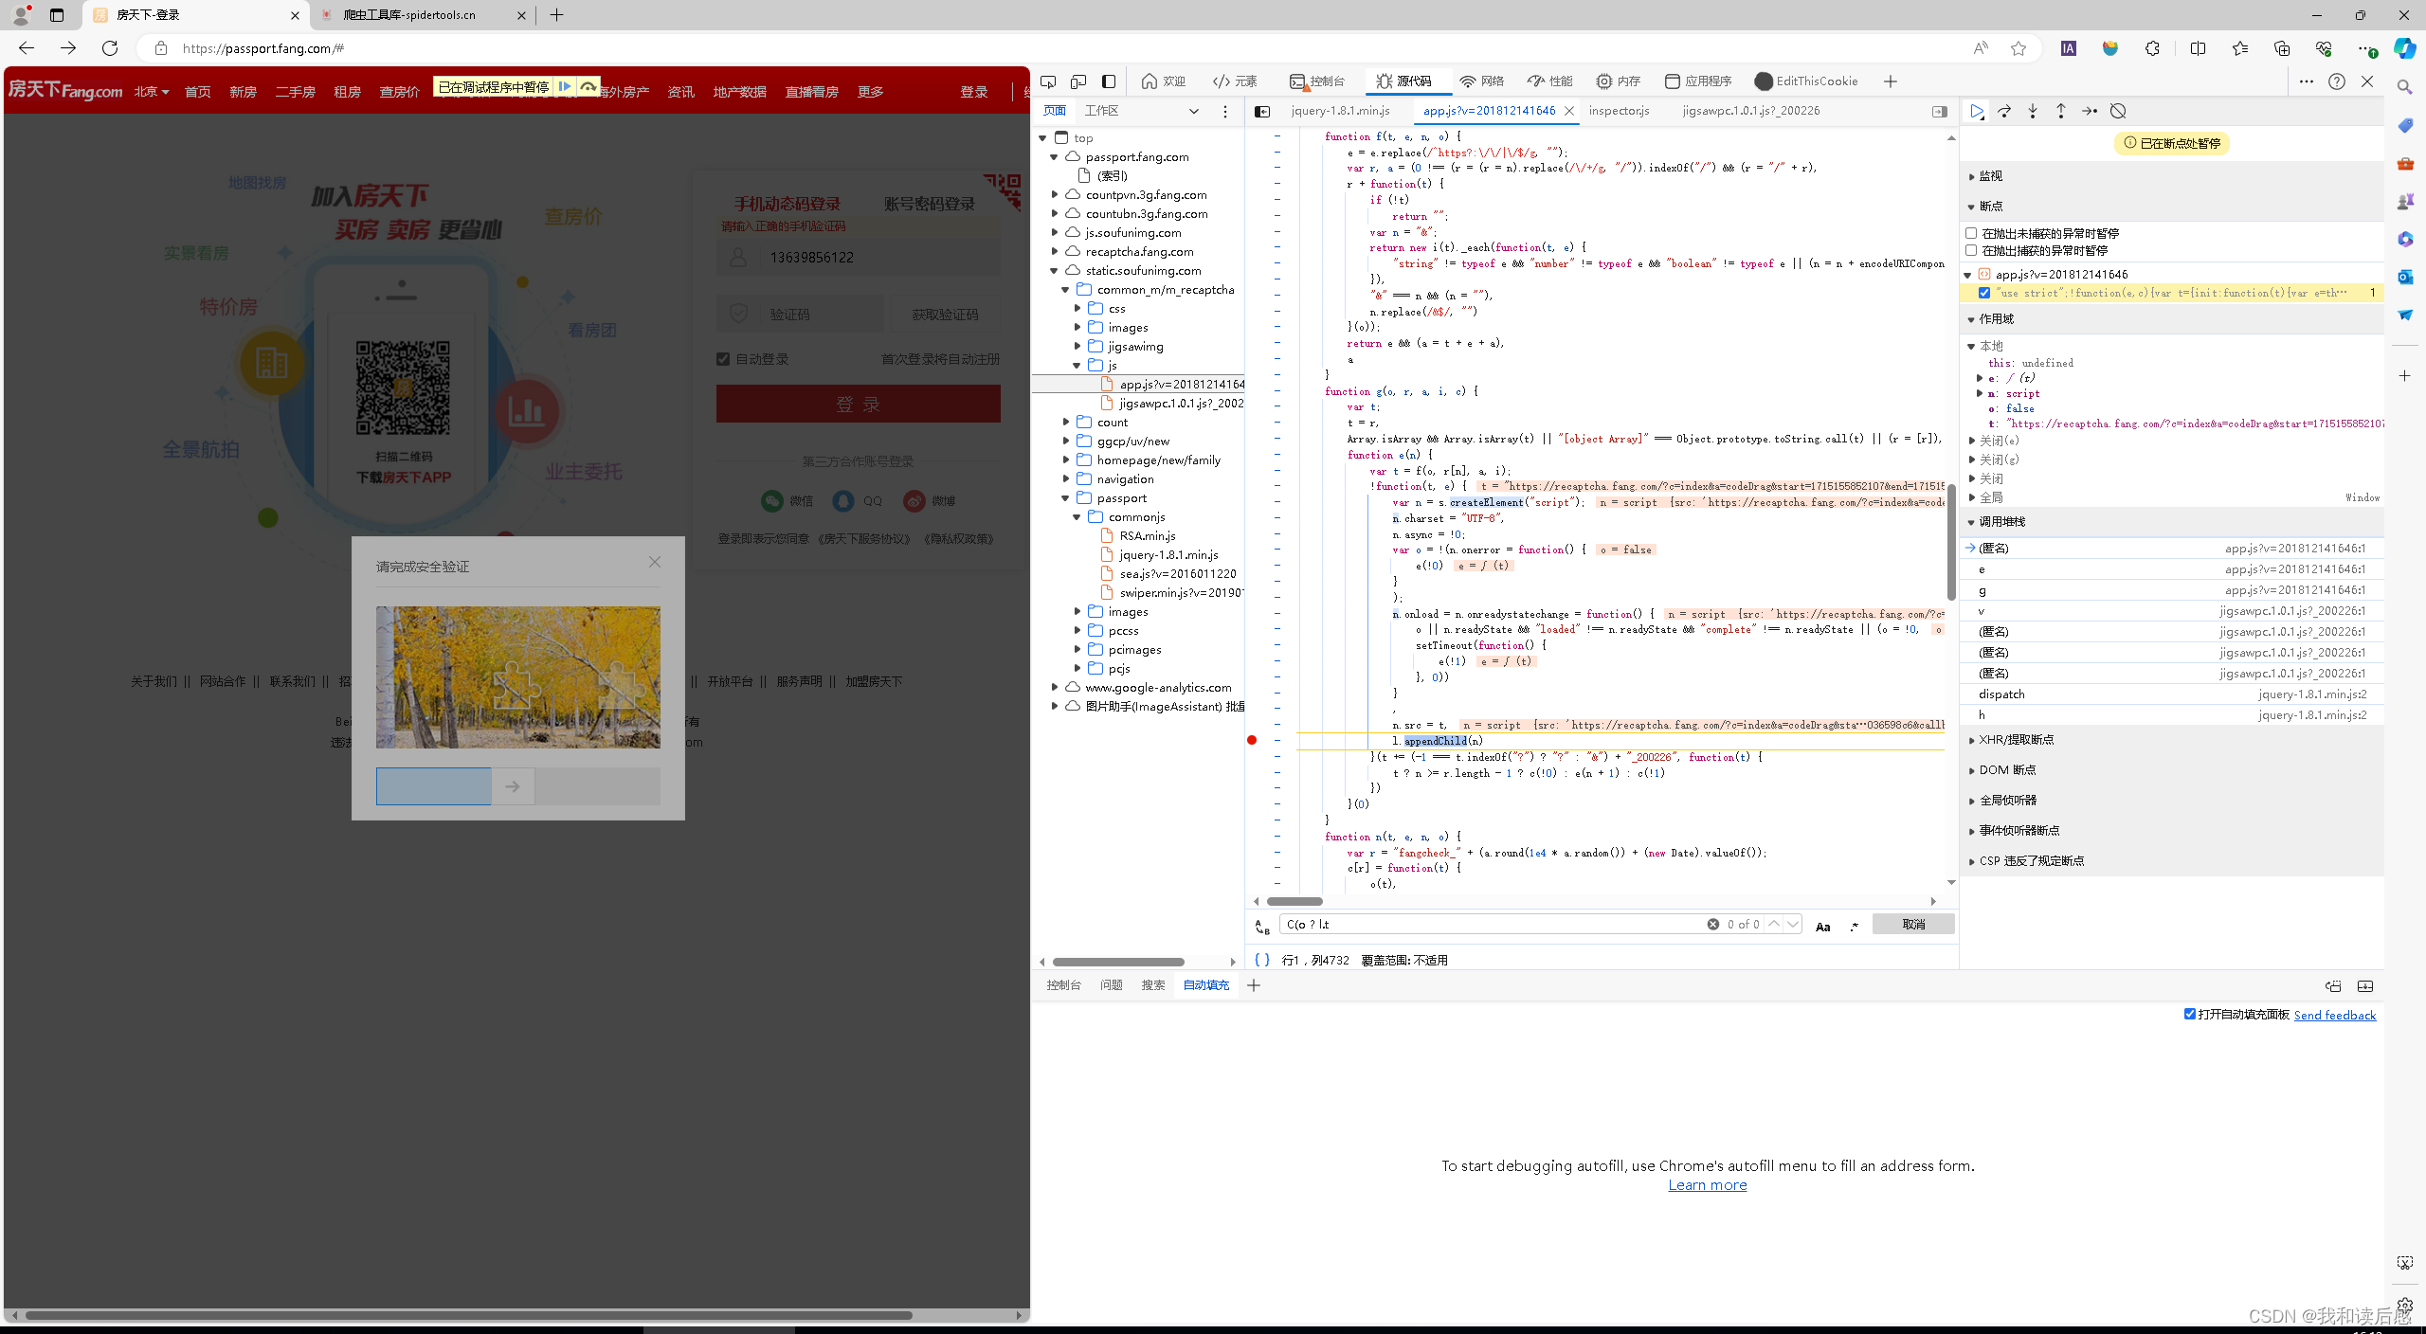The image size is (2426, 1334).
Task: Click the pause/resume debugger icon
Action: point(1978,110)
